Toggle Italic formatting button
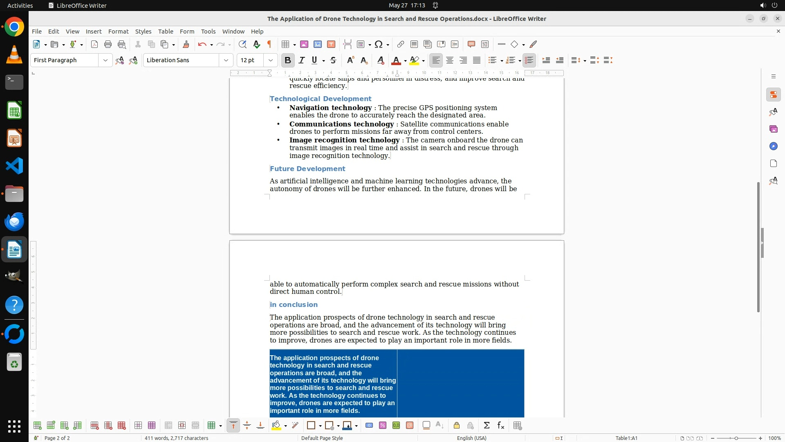Image resolution: width=785 pixels, height=442 pixels. (302, 60)
